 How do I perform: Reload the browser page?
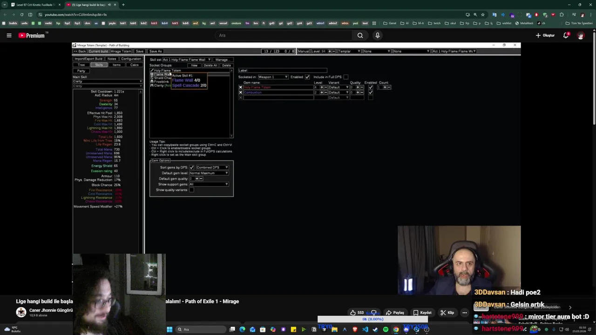[21, 14]
